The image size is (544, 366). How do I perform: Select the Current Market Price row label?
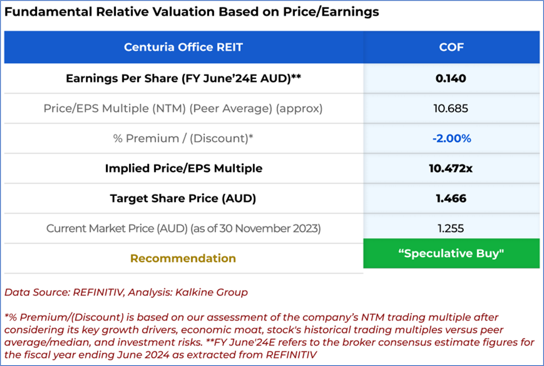pos(183,228)
